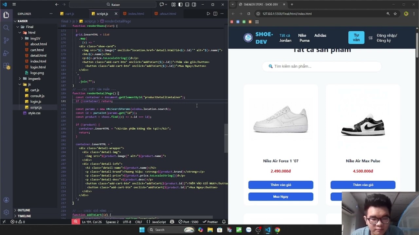Click errors and warnings count in status bar
419x235 pixels.
[18, 222]
